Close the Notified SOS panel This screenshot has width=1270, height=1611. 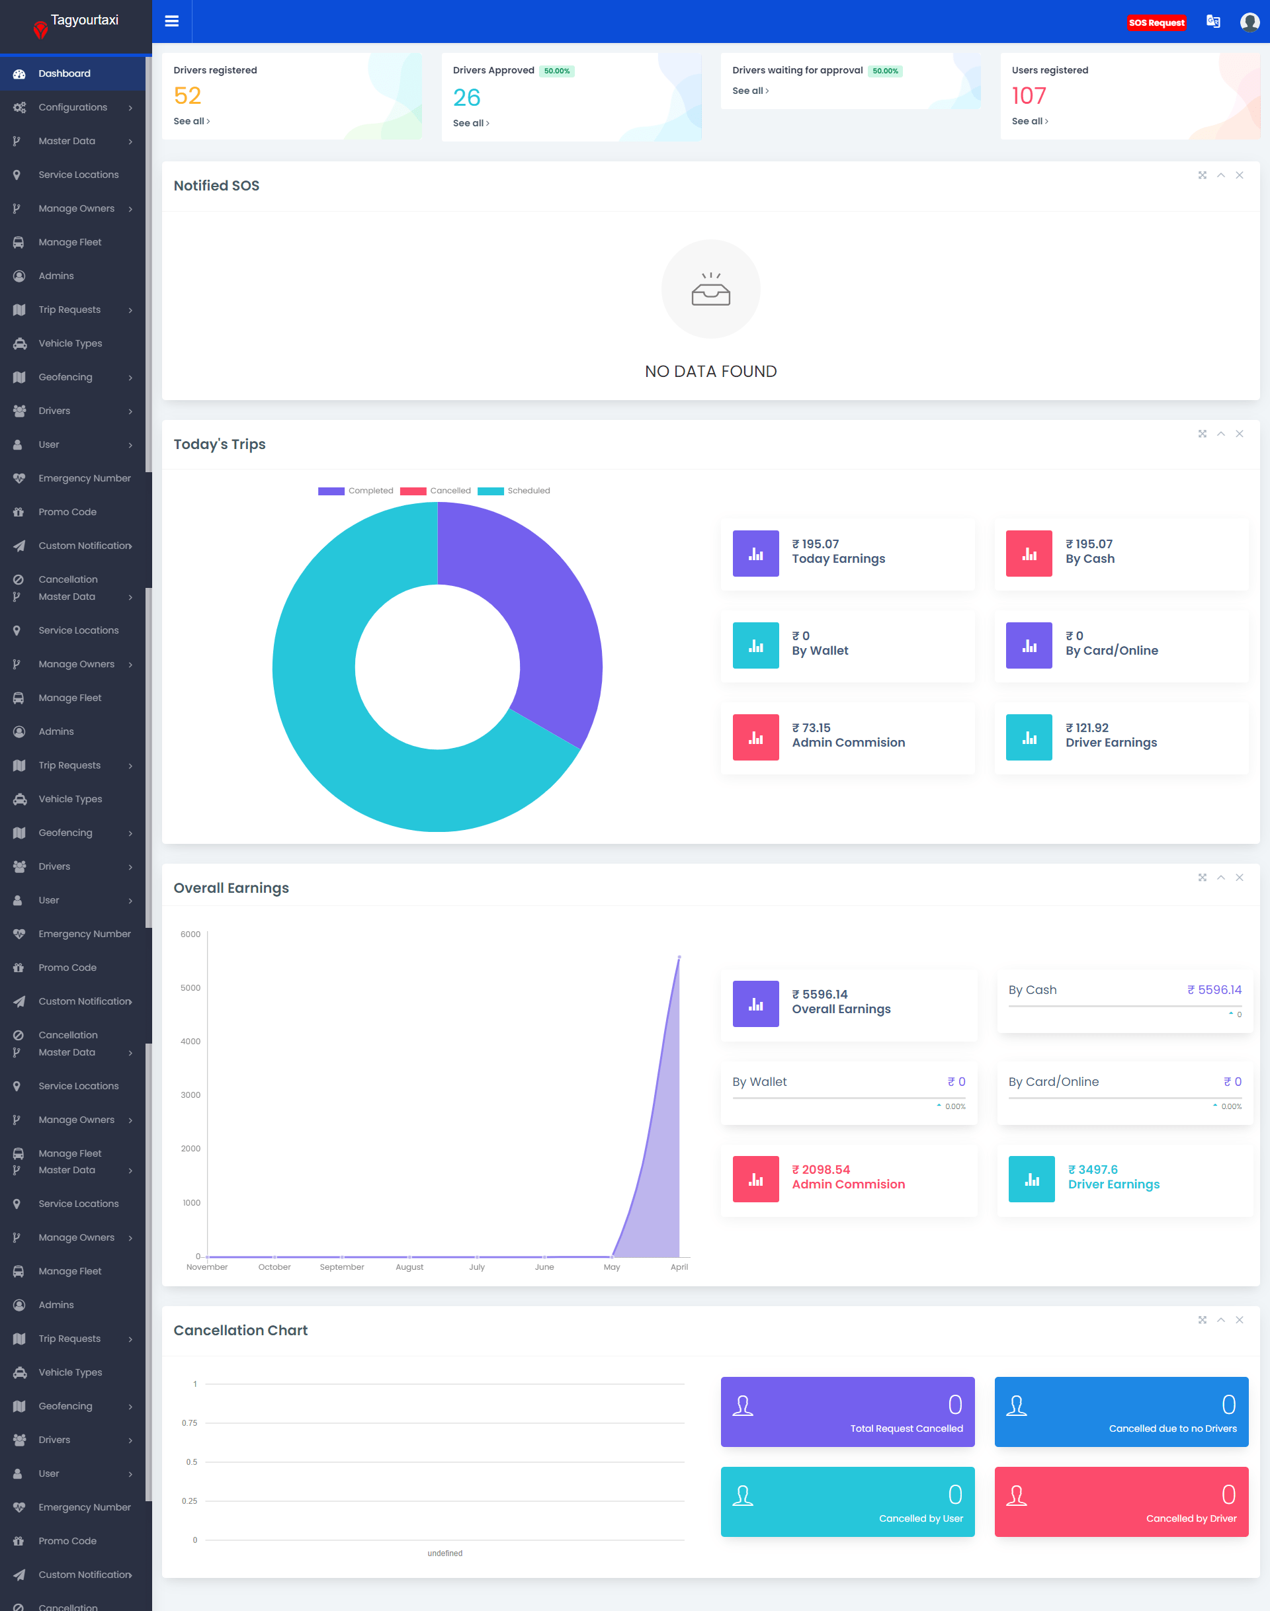tap(1240, 175)
